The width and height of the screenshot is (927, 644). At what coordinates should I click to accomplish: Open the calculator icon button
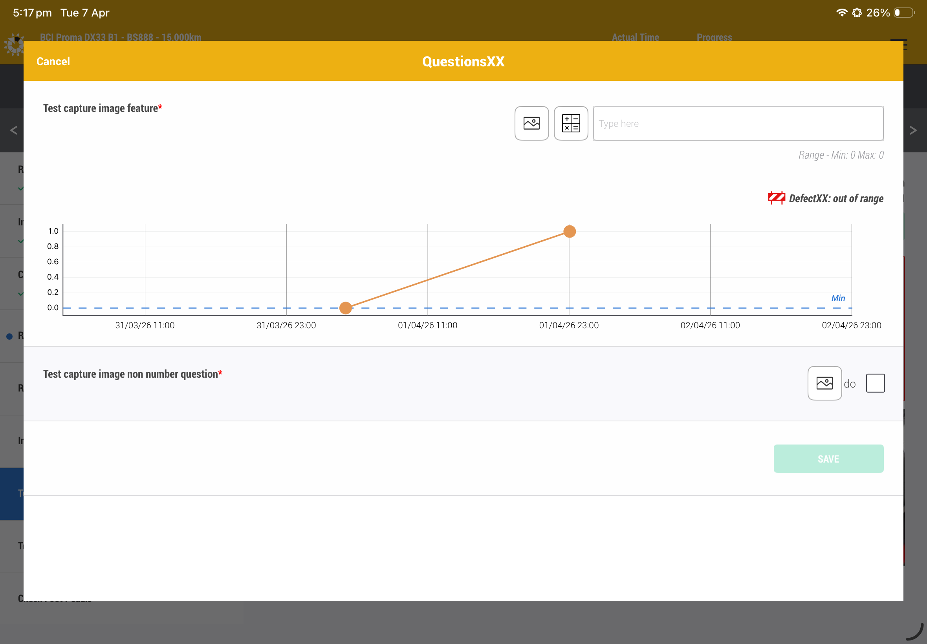tap(571, 123)
